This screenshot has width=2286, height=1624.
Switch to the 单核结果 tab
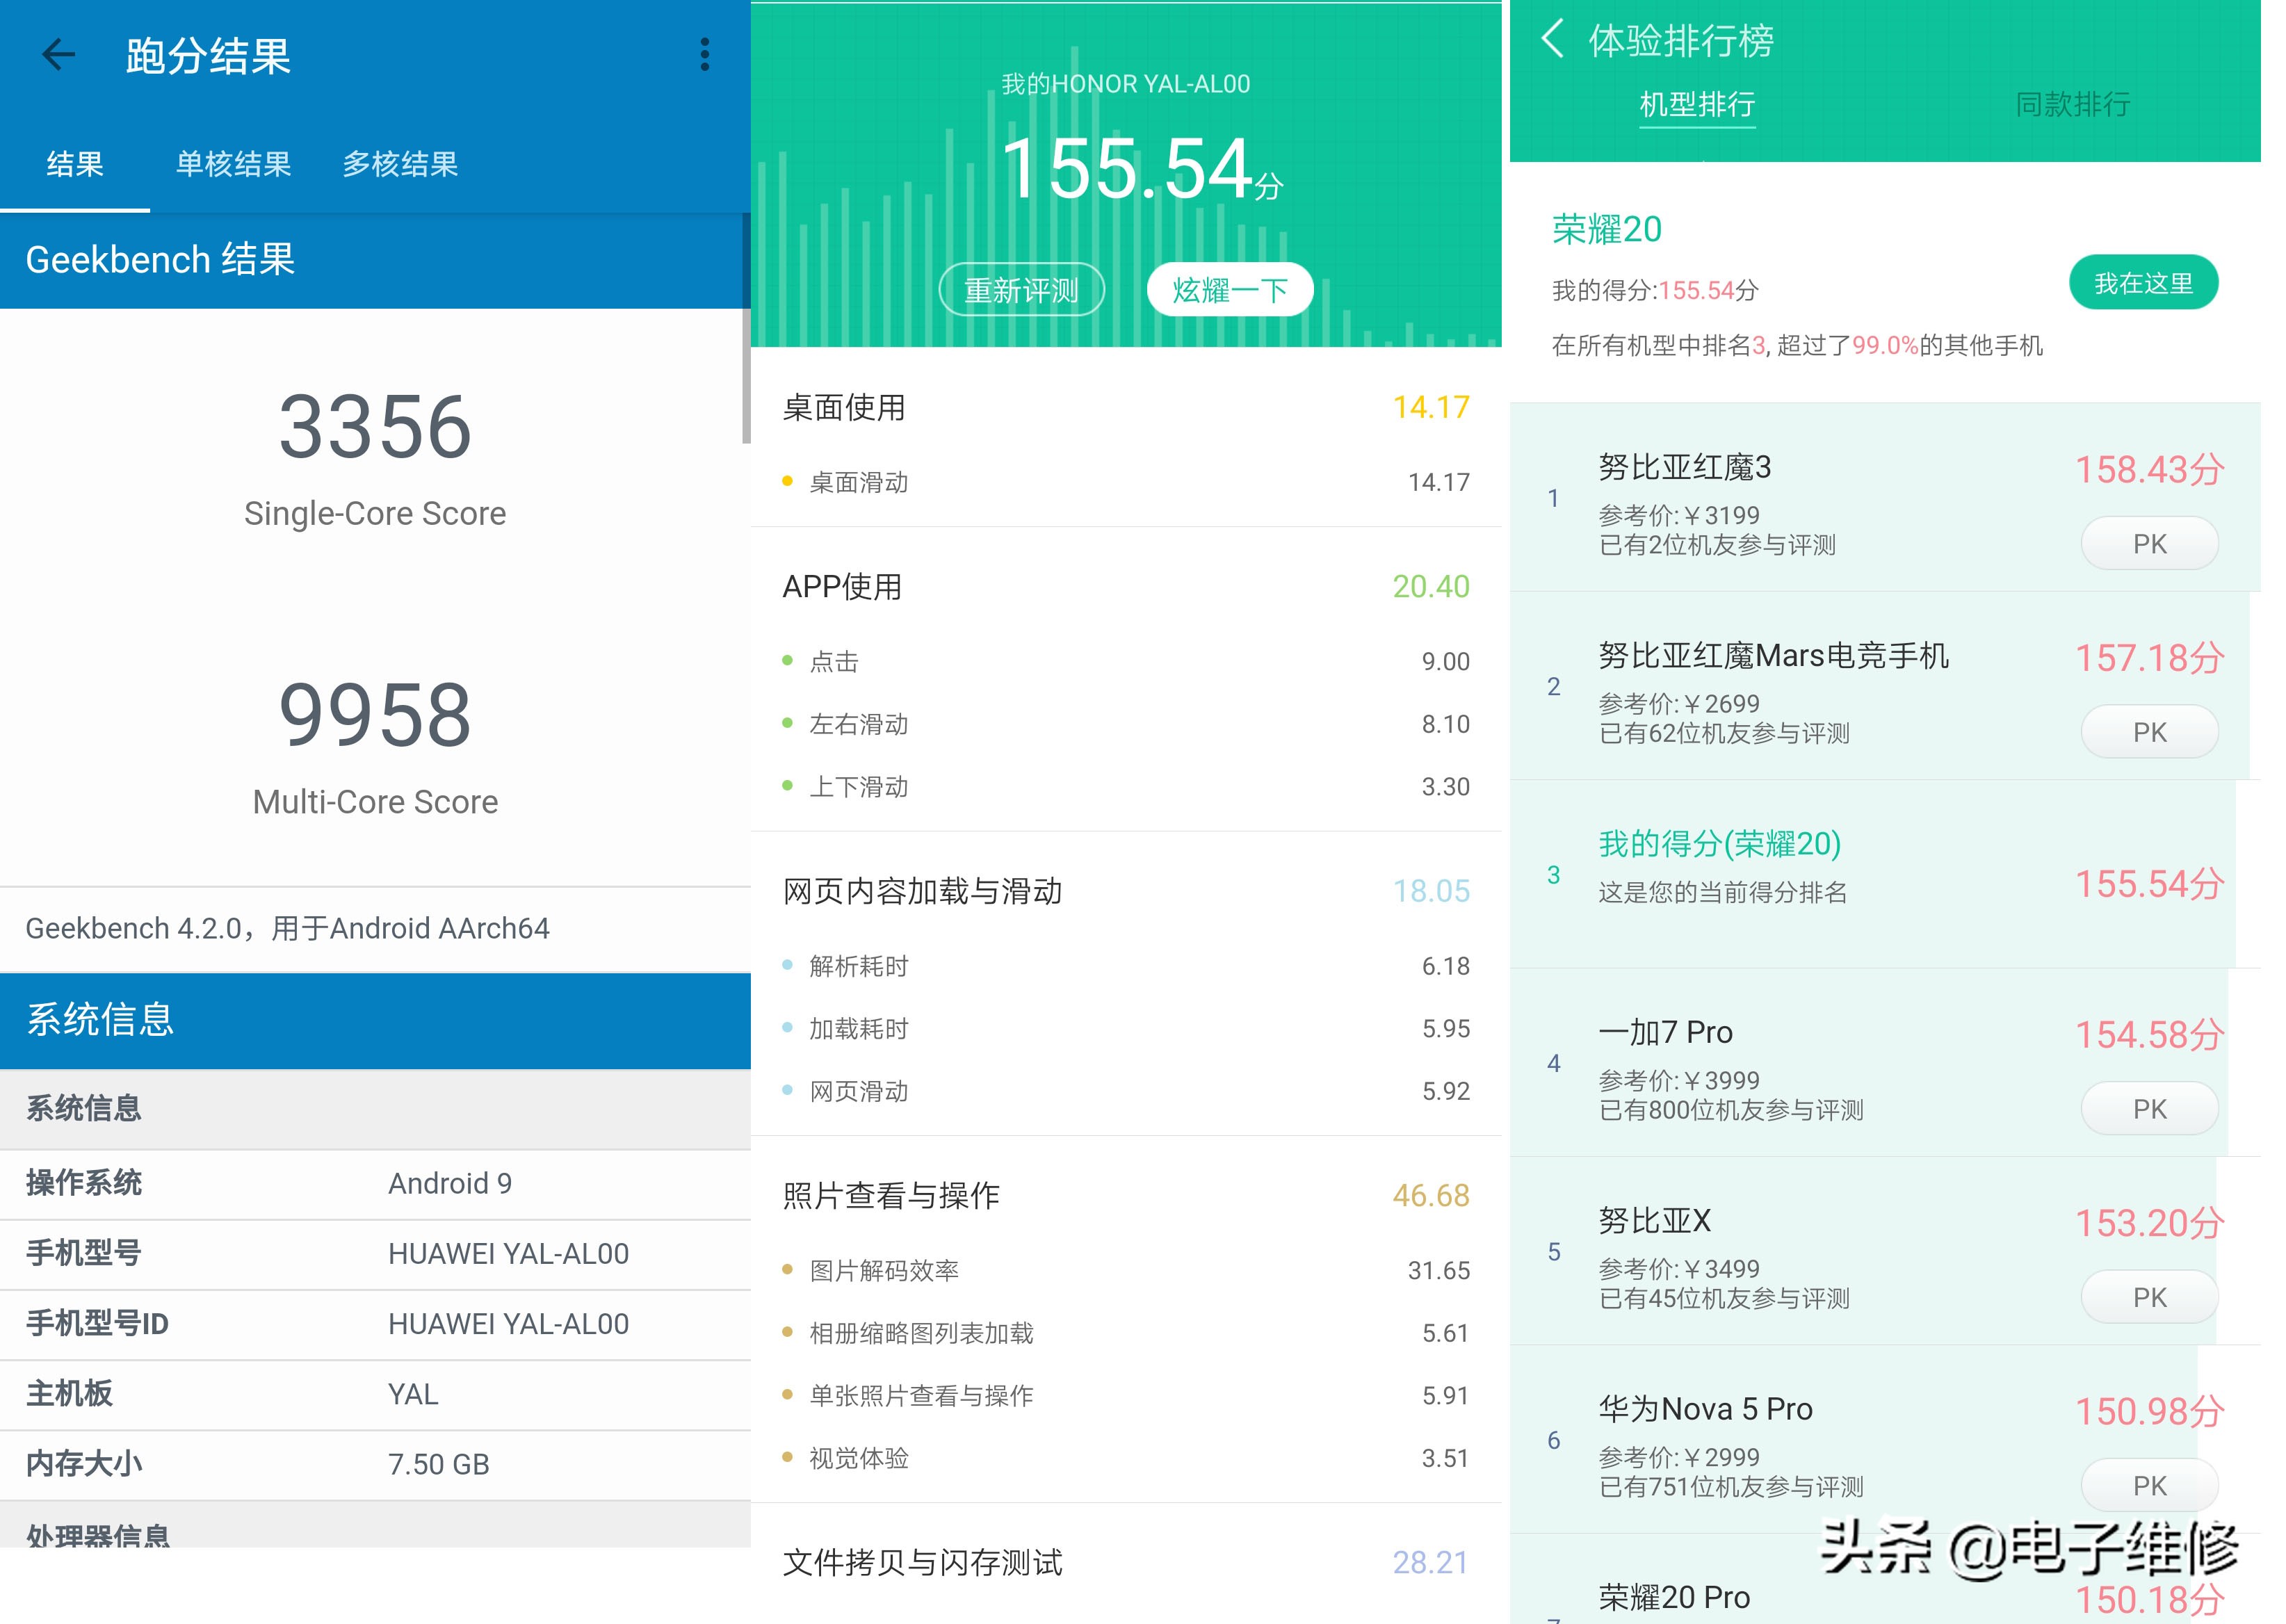pos(233,163)
